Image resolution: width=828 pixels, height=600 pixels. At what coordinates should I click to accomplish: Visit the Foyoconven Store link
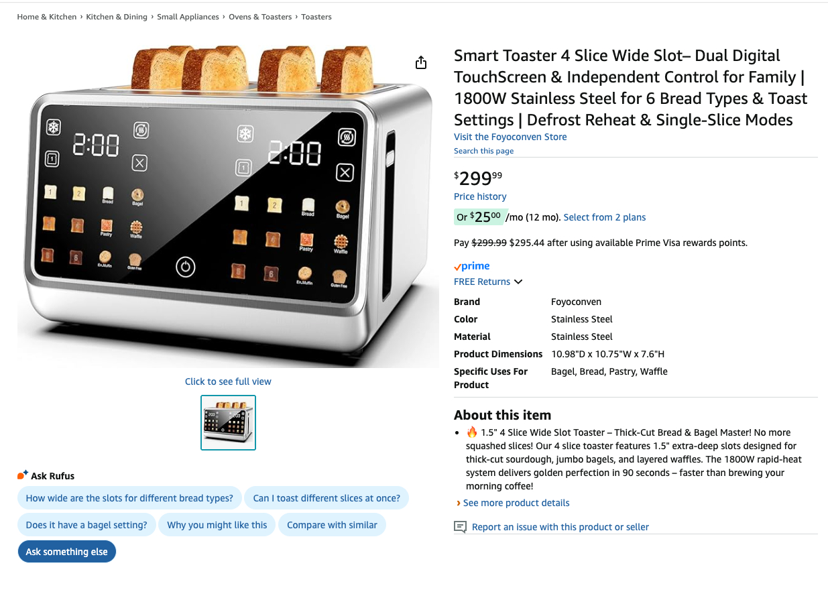click(510, 137)
